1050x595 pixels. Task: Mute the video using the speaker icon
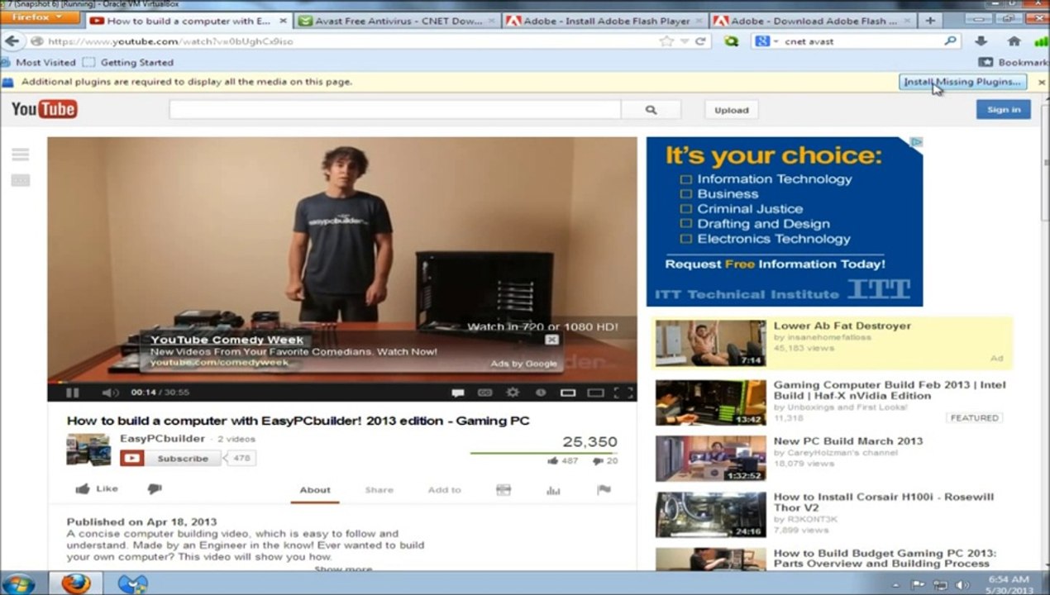pyautogui.click(x=110, y=393)
